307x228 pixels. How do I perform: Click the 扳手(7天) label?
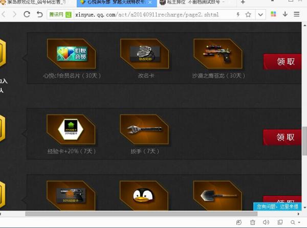pyautogui.click(x=145, y=151)
